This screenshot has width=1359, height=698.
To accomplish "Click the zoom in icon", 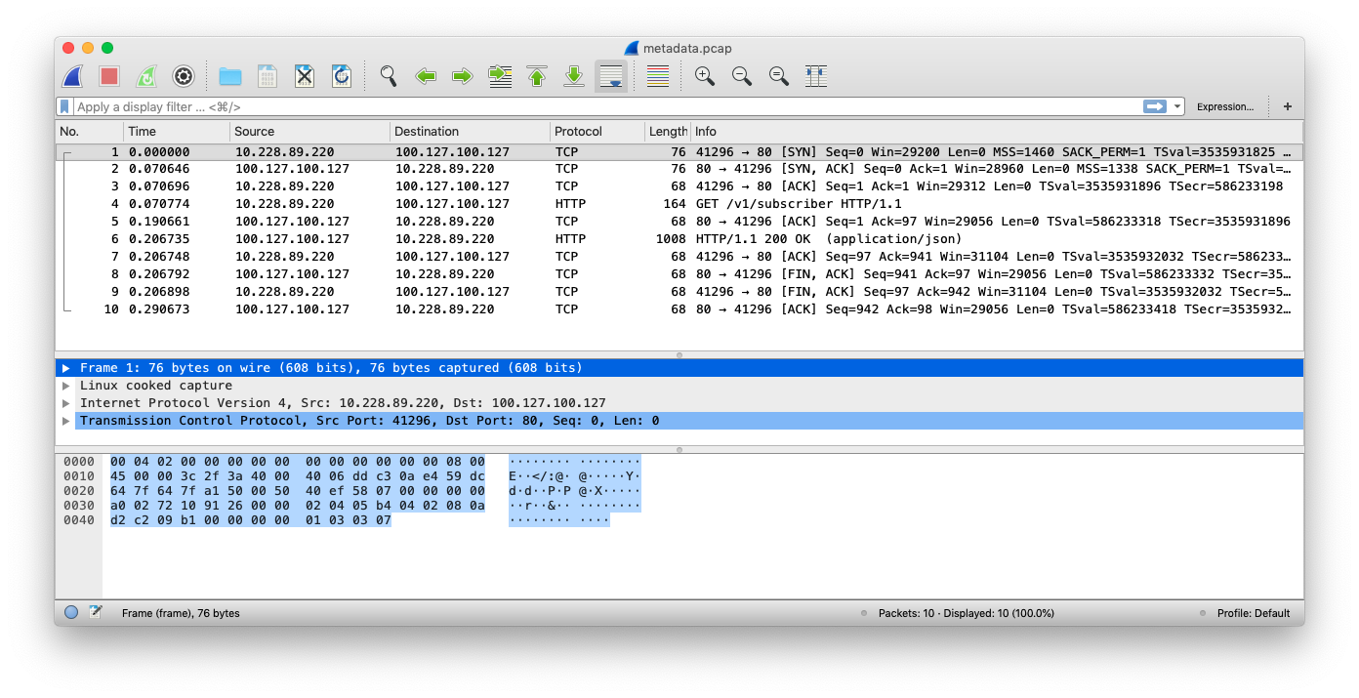I will click(704, 76).
